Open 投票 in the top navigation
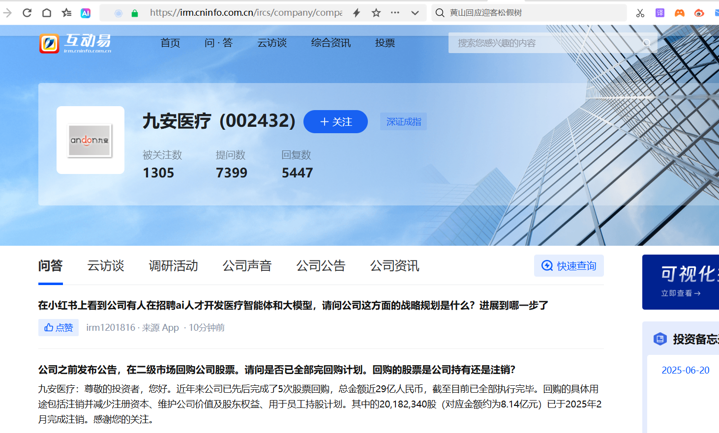Viewport: 719px width, 433px height. coord(385,43)
